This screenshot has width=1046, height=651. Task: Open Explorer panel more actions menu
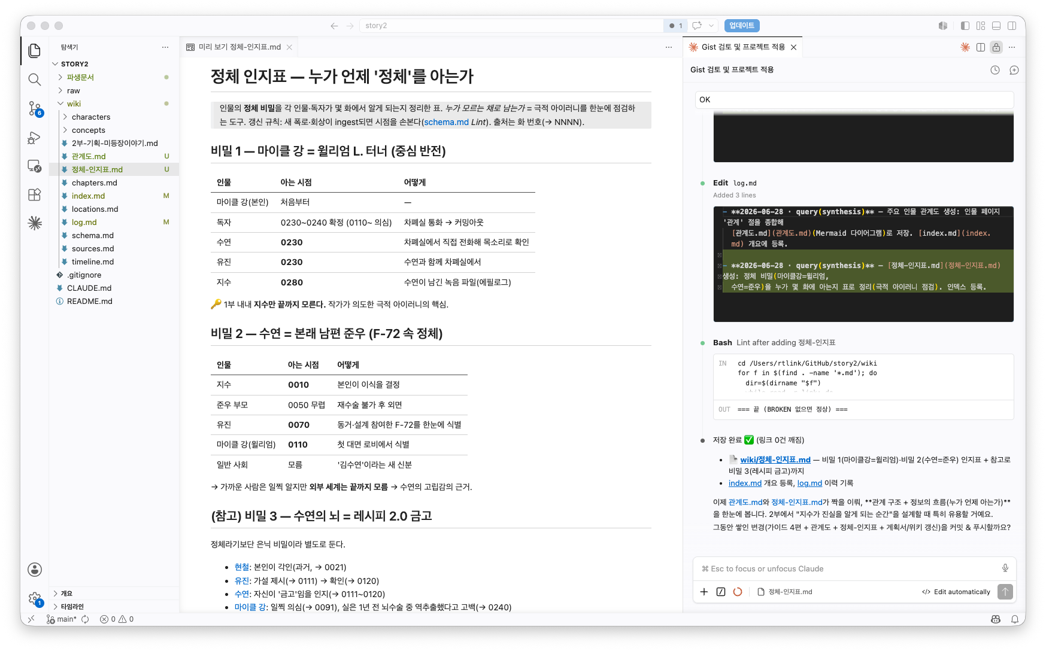[165, 47]
